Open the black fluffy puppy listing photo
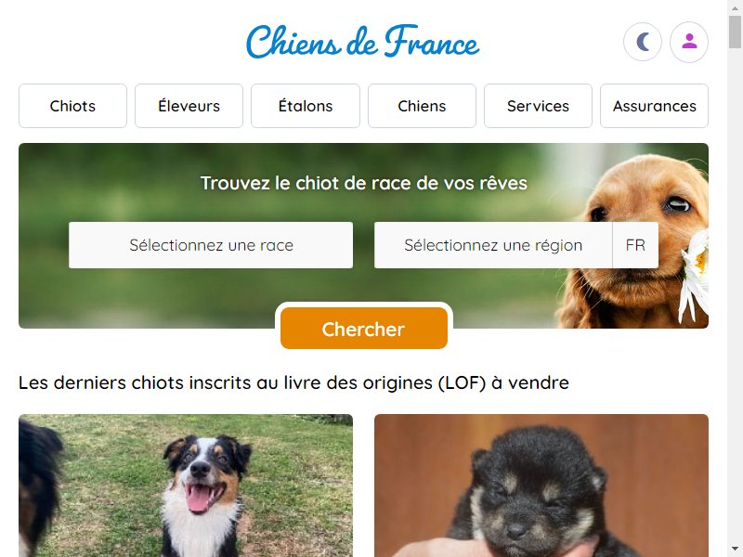The height and width of the screenshot is (557, 743). click(541, 486)
